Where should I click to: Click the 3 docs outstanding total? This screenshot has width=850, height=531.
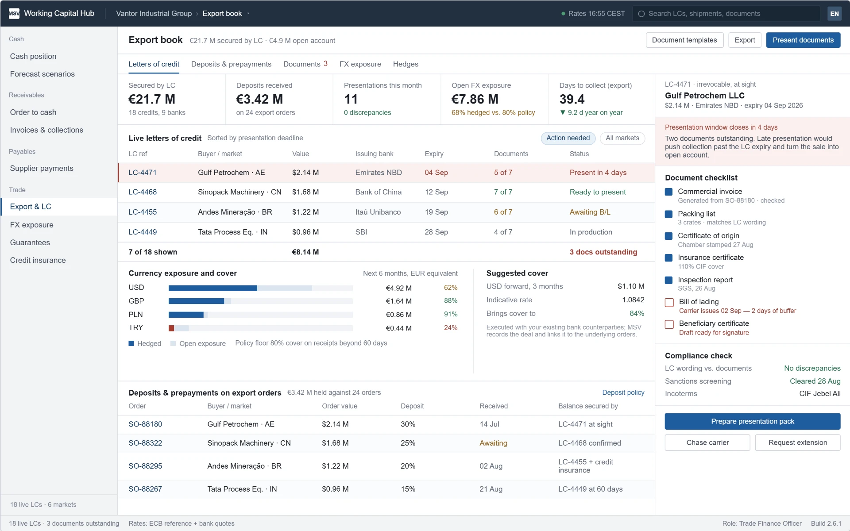coord(603,252)
